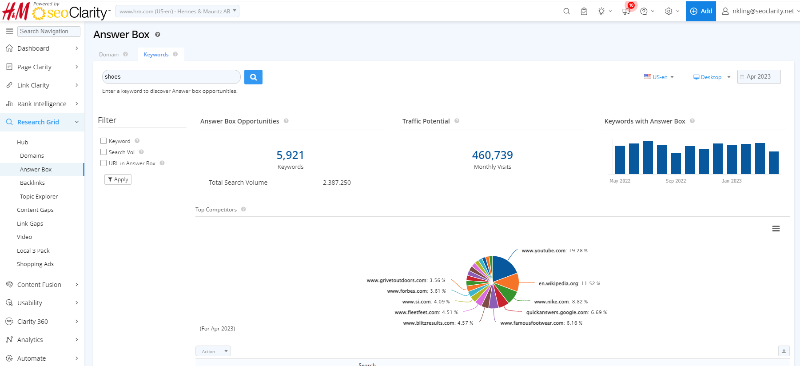The height and width of the screenshot is (366, 800).
Task: Tick the URL in Answer Box checkbox
Action: (x=103, y=163)
